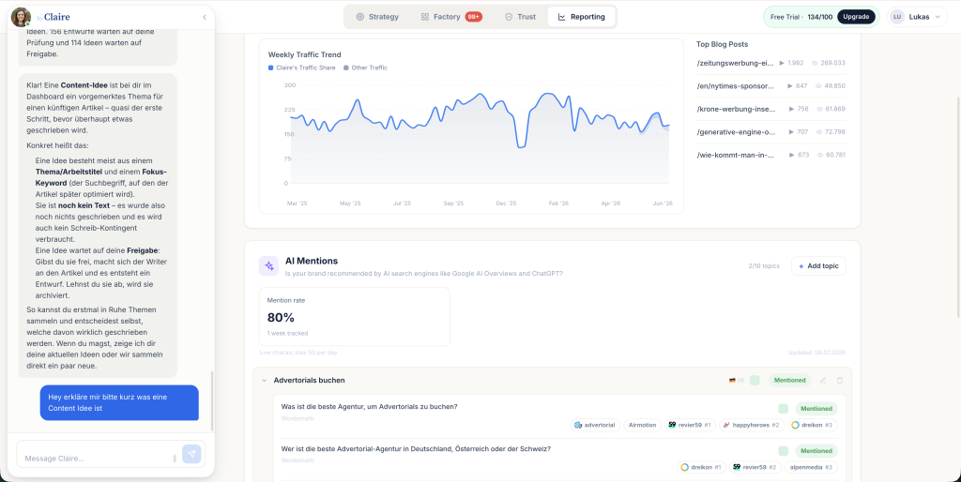
Task: Open the Lukas account dropdown
Action: point(916,17)
